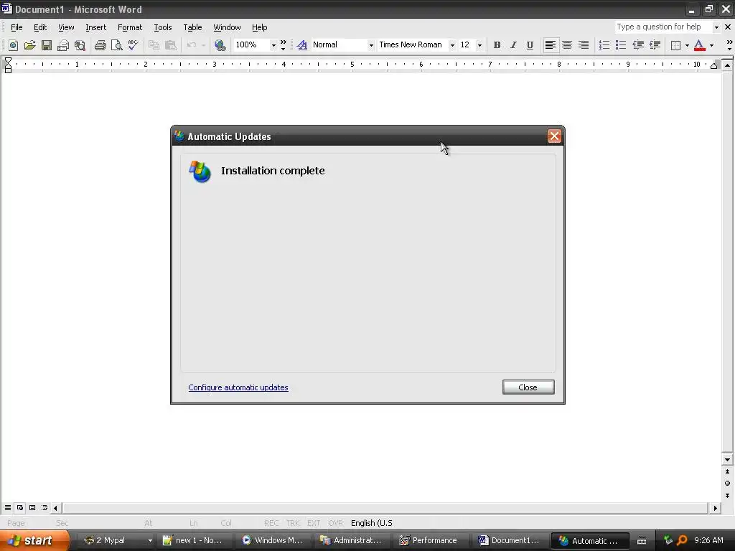Open Print Preview
Image resolution: width=735 pixels, height=551 pixels.
pos(117,45)
